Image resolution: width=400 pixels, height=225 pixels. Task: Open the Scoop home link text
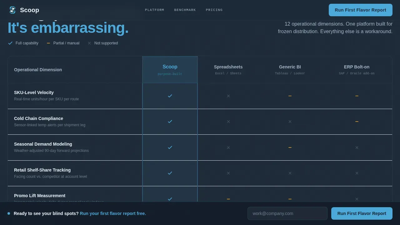29,10
